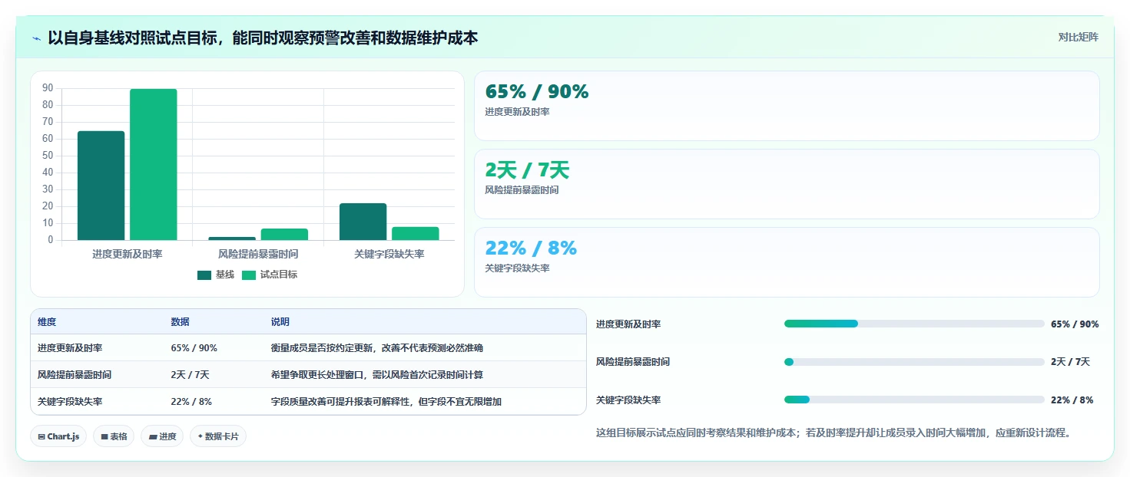
Task: Click the progress bar for 关键字段缺失率
Action: coord(914,400)
